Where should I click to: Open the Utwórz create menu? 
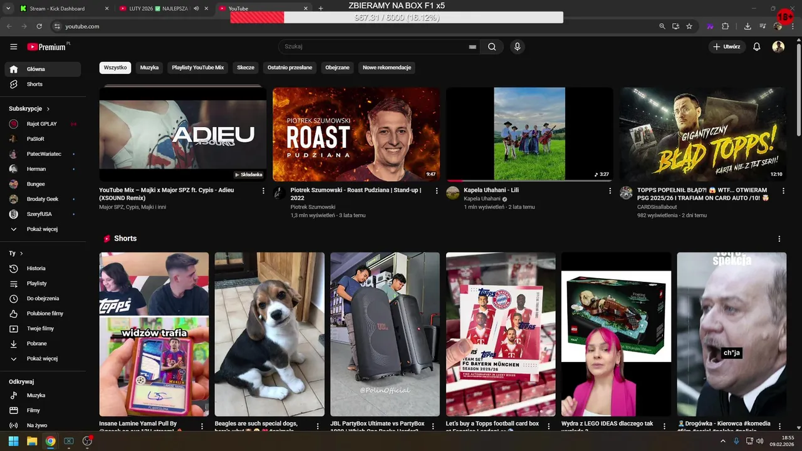[x=726, y=46]
